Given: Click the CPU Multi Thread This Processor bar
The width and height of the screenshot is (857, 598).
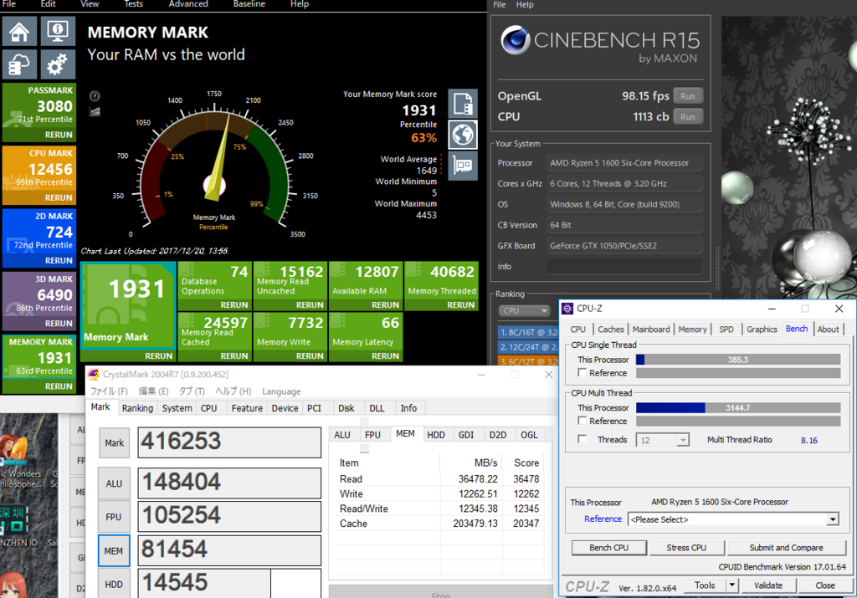Looking at the screenshot, I should pos(738,407).
